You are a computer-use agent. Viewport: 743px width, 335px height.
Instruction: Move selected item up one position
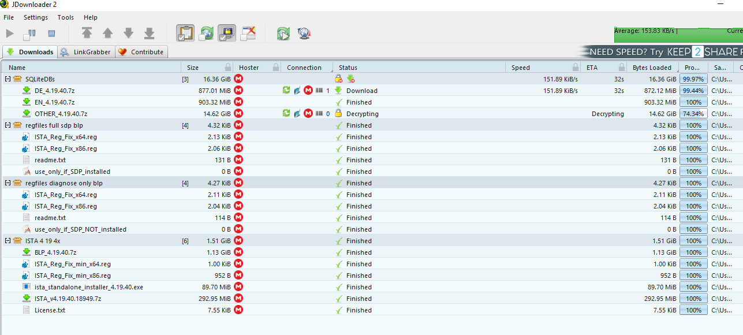pos(107,33)
